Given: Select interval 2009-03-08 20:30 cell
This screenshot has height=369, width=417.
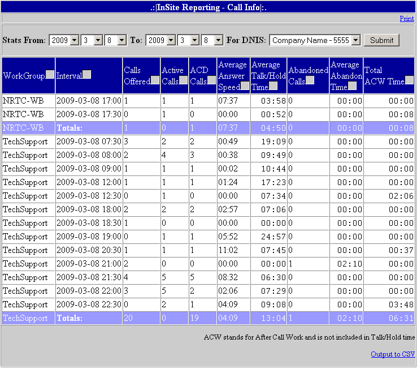Looking at the screenshot, I should 89,250.
